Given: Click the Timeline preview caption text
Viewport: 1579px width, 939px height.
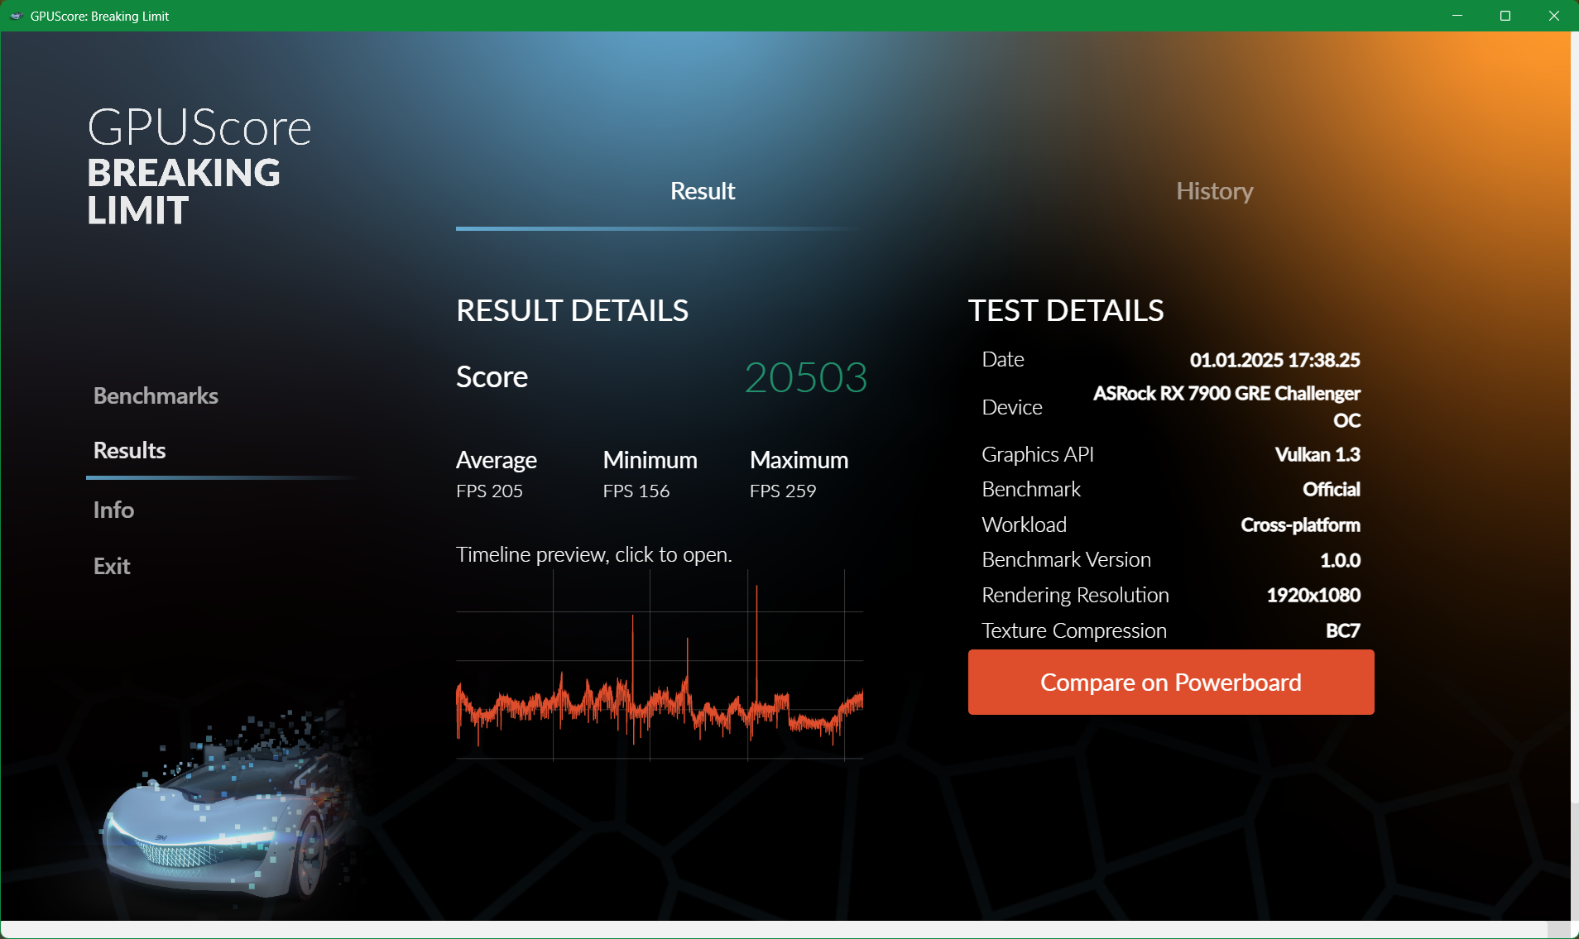Looking at the screenshot, I should coord(594,554).
